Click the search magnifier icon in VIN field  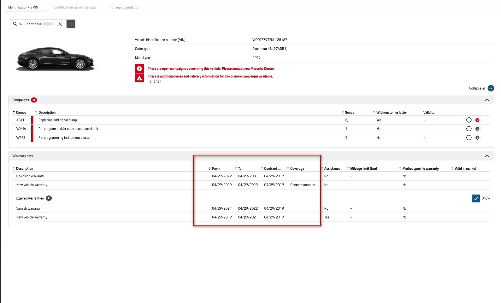tap(15, 24)
